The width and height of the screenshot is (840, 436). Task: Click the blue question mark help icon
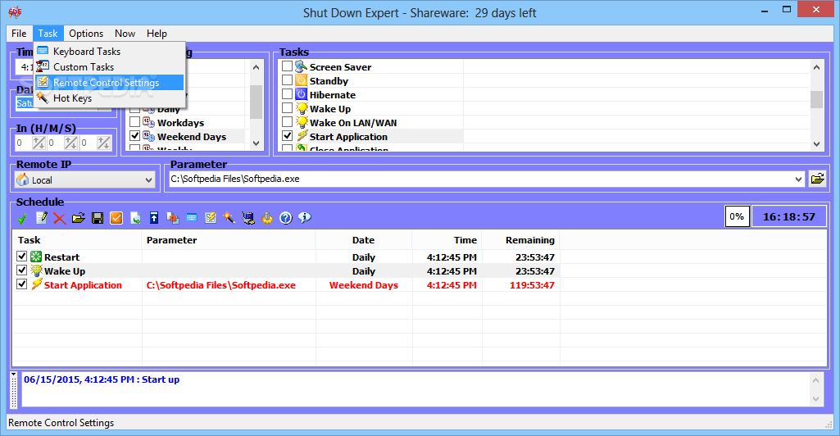tap(285, 218)
